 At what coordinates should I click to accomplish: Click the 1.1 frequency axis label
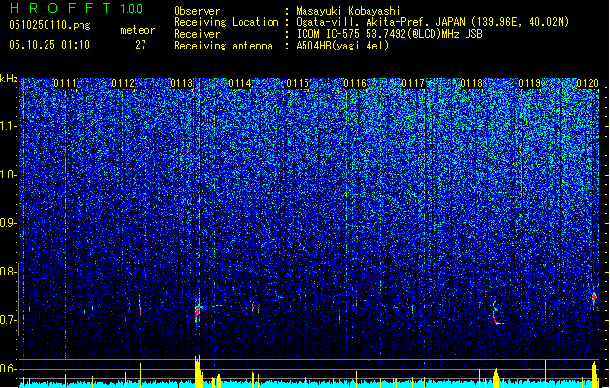9,126
